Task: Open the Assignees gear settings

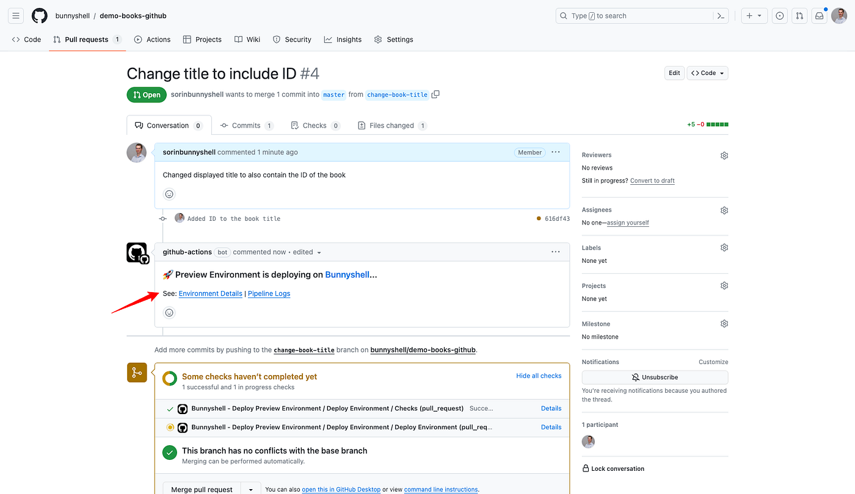Action: 724,210
